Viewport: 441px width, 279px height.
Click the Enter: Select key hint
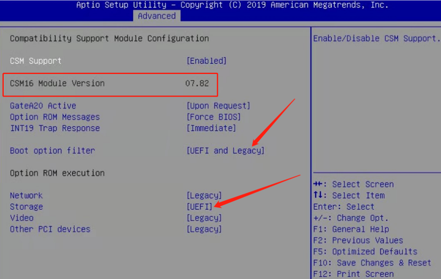[x=344, y=207]
